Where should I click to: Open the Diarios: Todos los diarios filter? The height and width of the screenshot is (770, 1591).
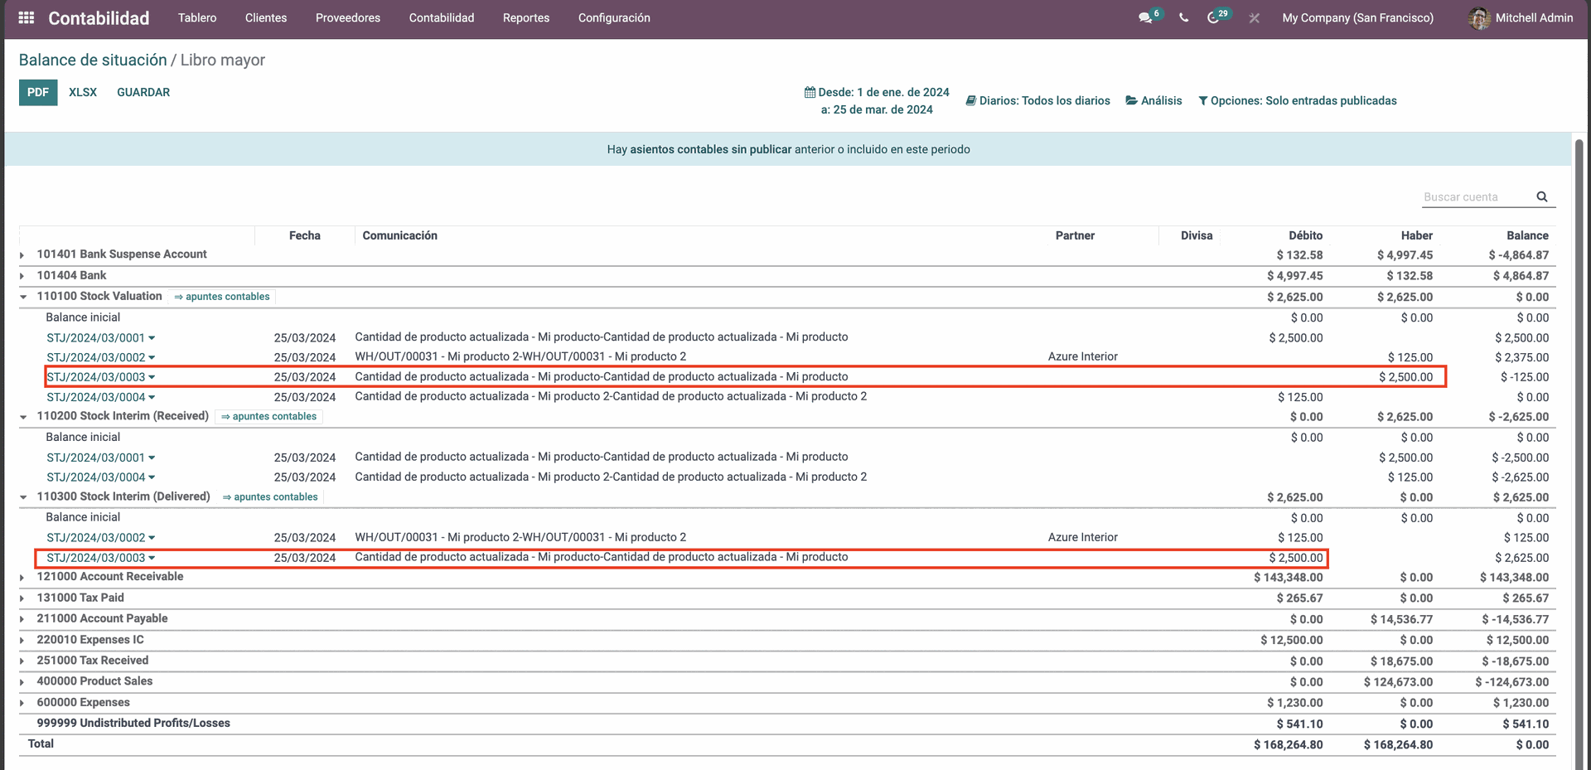(x=1038, y=100)
